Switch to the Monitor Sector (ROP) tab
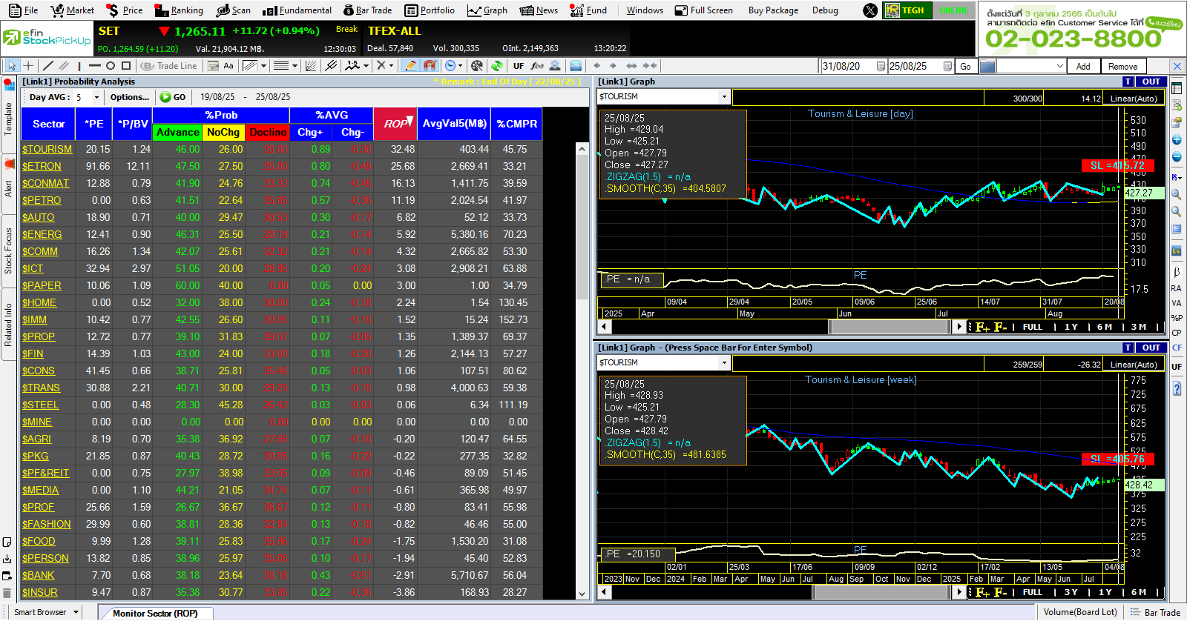This screenshot has height=621, width=1187. (155, 613)
